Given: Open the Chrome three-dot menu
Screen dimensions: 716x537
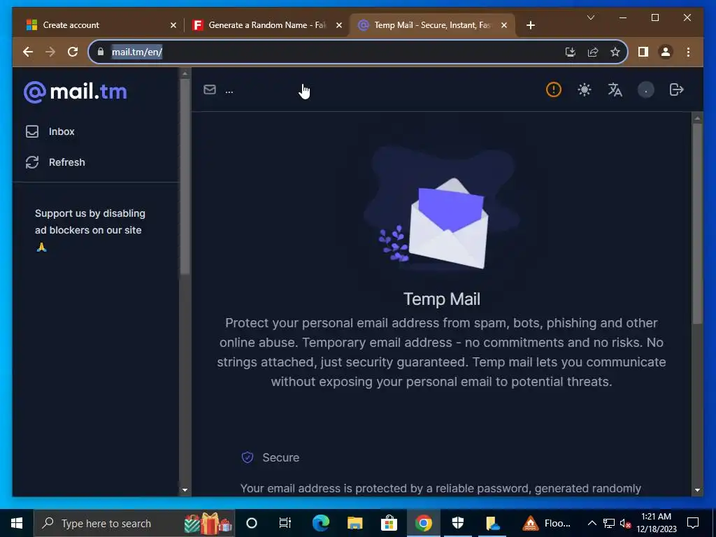Looking at the screenshot, I should pyautogui.click(x=688, y=52).
